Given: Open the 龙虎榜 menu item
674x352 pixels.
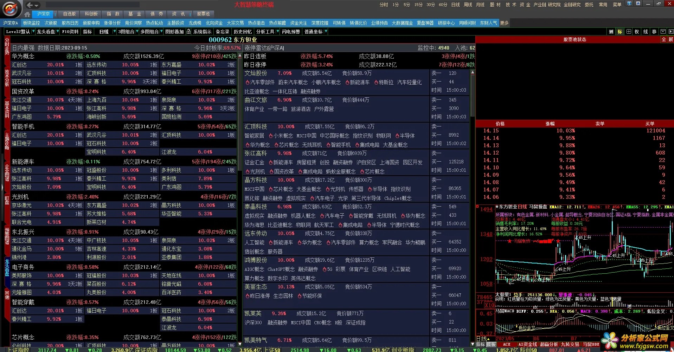Looking at the screenshot, I should tap(195, 23).
